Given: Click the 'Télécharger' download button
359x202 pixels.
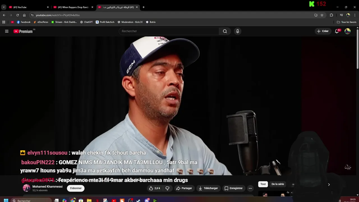Looking at the screenshot, I should 208,188.
